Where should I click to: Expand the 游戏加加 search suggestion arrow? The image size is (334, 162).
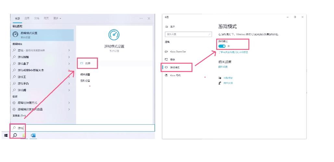(69, 57)
